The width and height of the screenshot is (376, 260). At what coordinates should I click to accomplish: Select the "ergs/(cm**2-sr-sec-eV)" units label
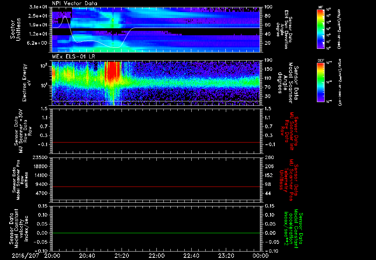340,82
